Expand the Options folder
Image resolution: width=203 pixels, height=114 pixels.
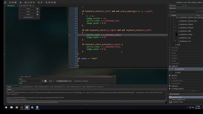170,86
